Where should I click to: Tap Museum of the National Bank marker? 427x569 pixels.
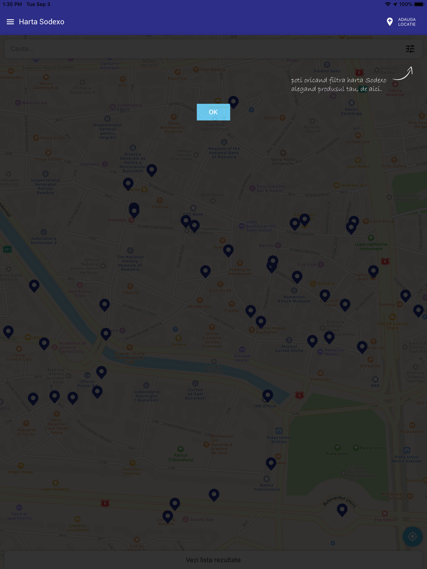tap(224, 142)
